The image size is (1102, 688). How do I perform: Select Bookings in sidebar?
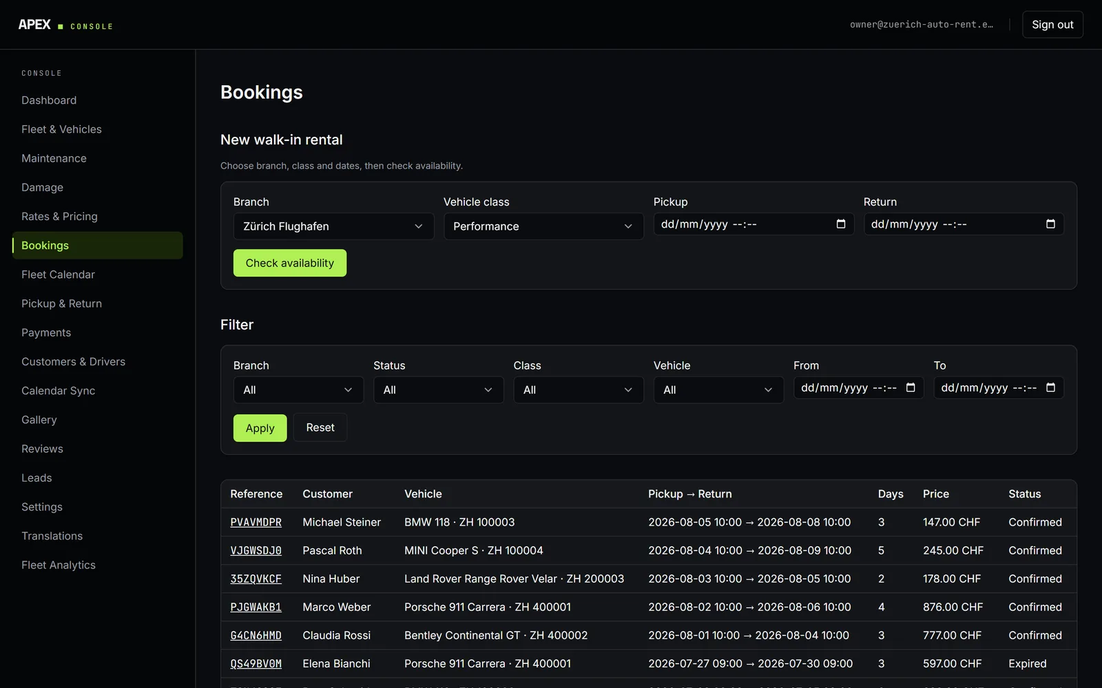pyautogui.click(x=98, y=246)
